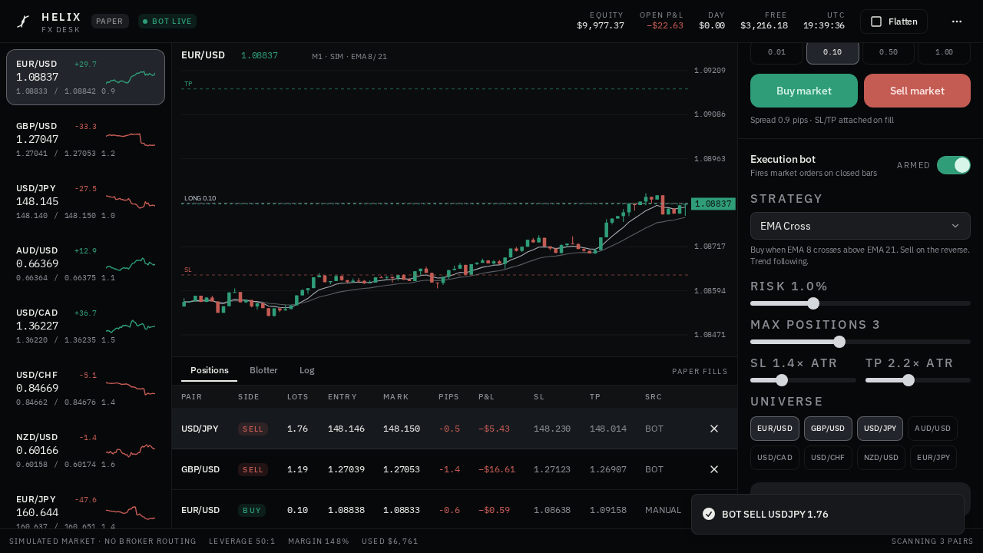Deselect GBP/USD from the Universe
Image resolution: width=983 pixels, height=553 pixels.
(828, 429)
